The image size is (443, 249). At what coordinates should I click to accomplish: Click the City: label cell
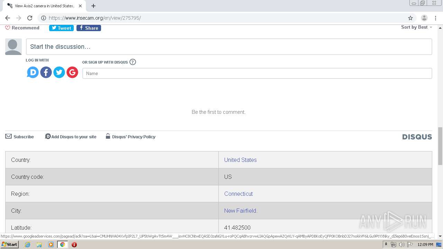(112, 211)
